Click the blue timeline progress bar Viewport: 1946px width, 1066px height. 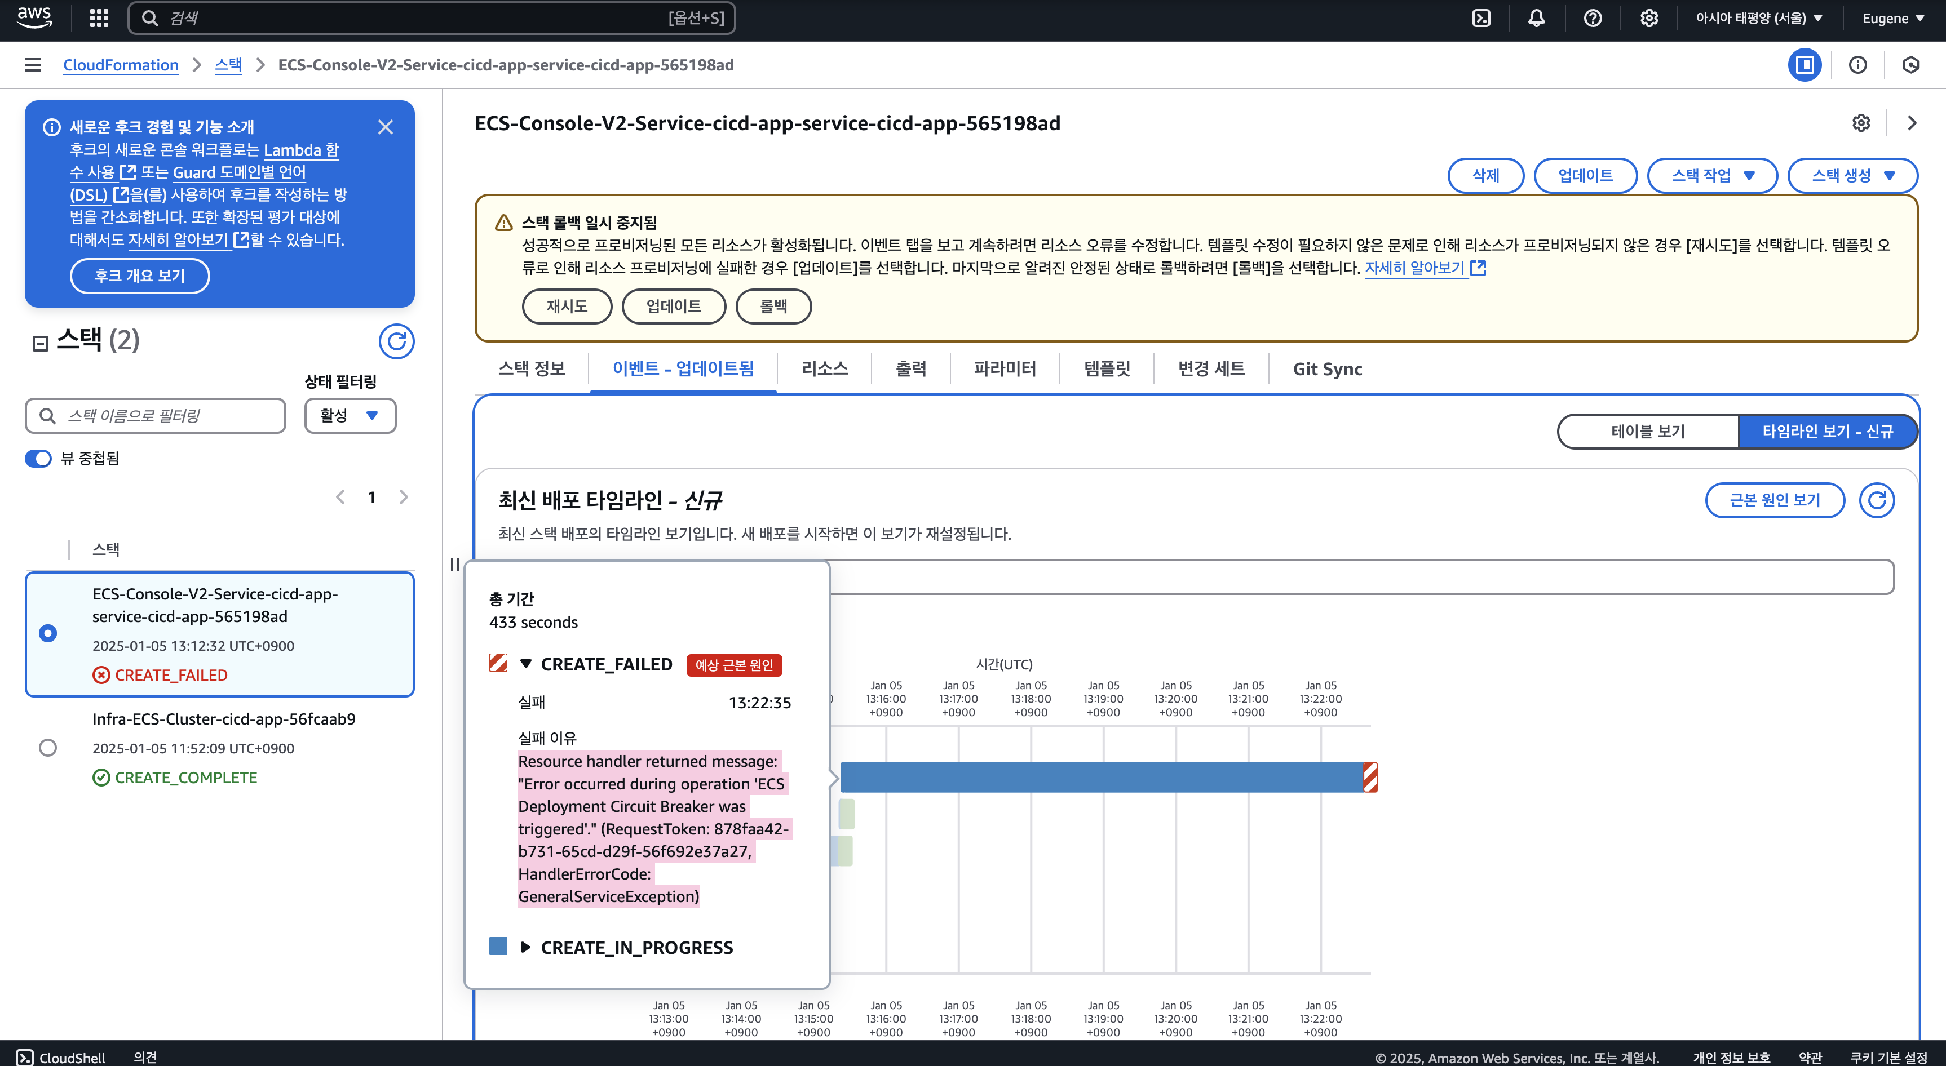pyautogui.click(x=1102, y=777)
